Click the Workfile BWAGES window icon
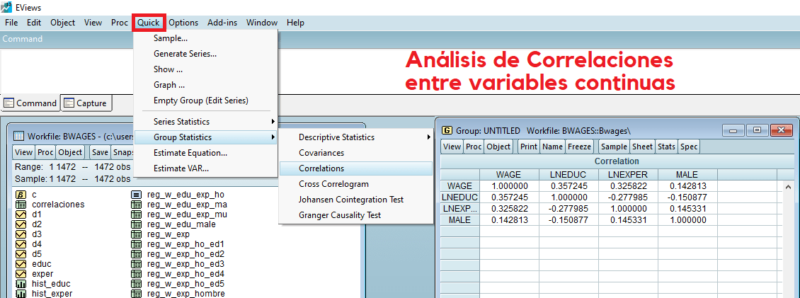 [18, 136]
